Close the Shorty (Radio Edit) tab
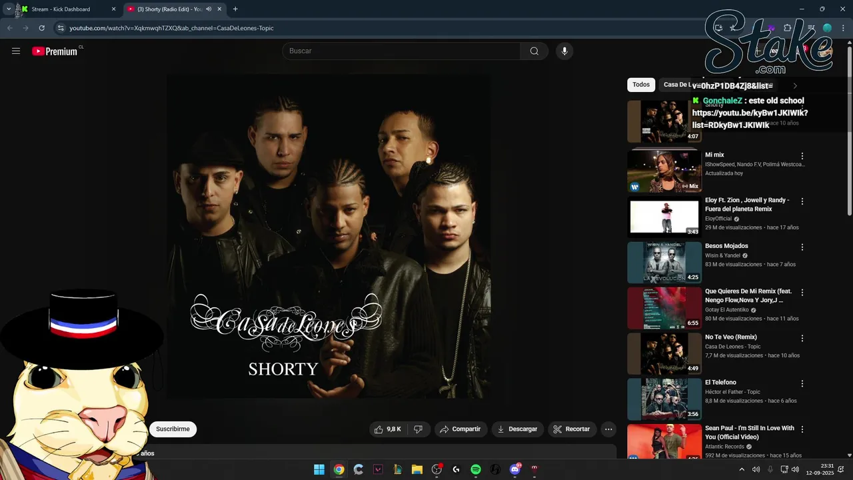Screen dimensions: 853x480 pos(219,9)
